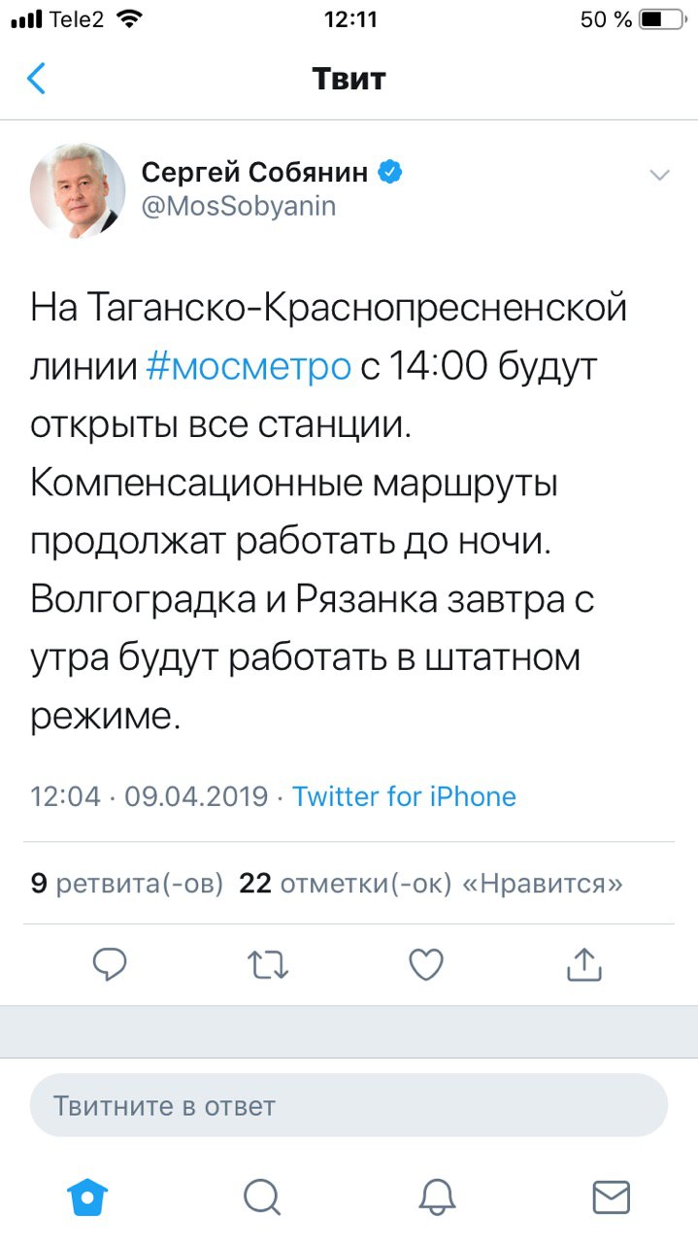Expand the tweet options chevron
The width and height of the screenshot is (698, 1243).
(x=659, y=176)
